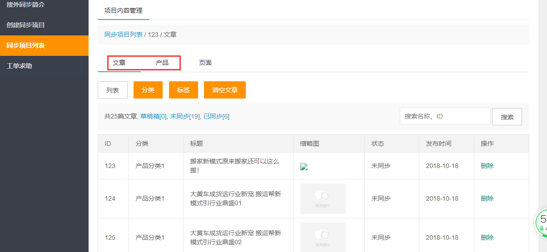Click the 列表 button
Image resolution: width=547 pixels, height=252 pixels.
click(113, 90)
